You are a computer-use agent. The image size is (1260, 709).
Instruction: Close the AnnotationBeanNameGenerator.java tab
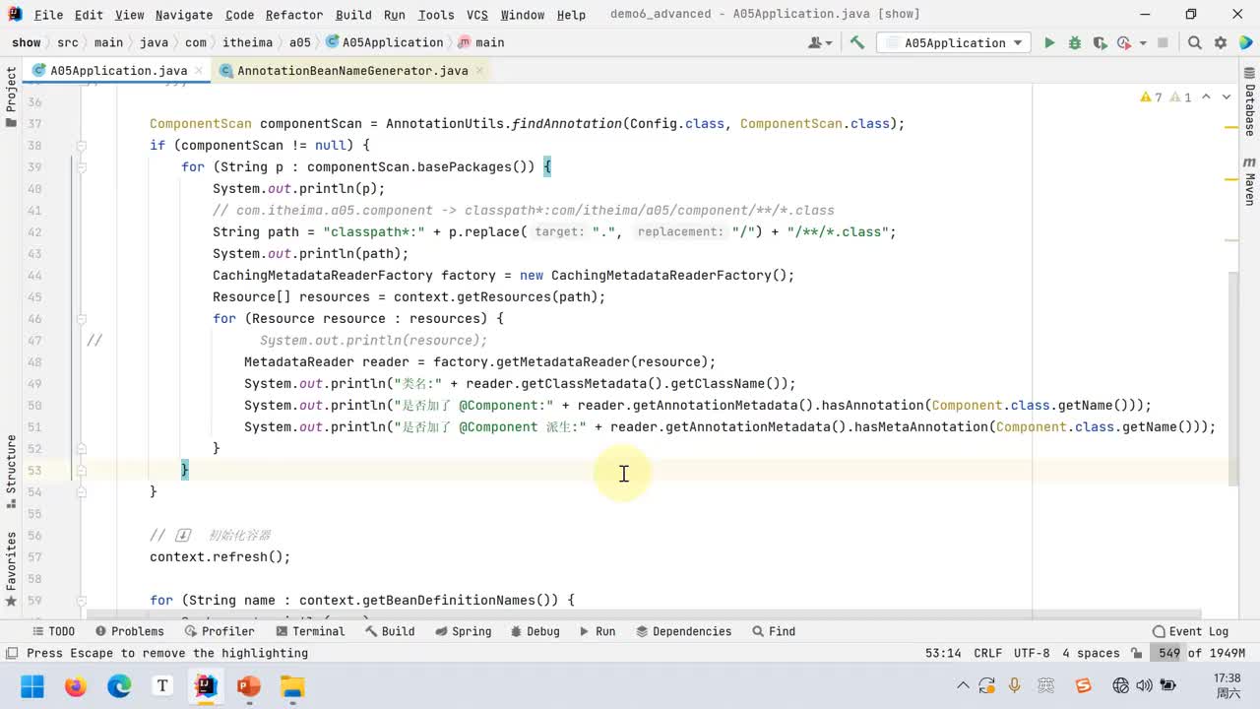(478, 70)
